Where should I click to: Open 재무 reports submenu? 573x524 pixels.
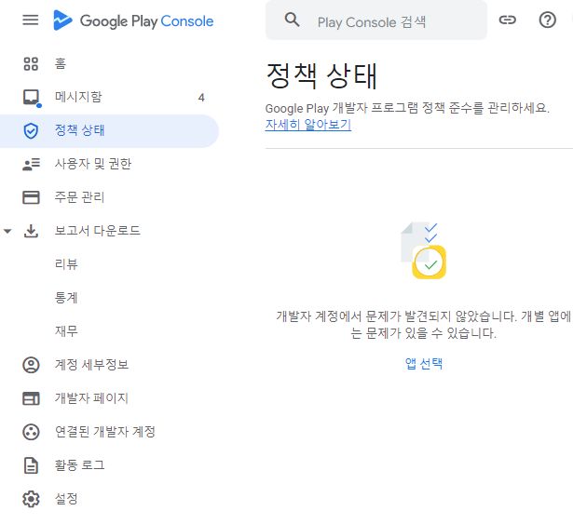click(66, 331)
